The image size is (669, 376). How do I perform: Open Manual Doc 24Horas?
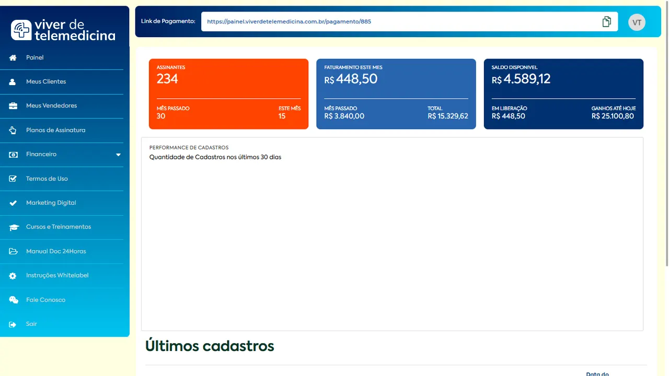coord(56,251)
